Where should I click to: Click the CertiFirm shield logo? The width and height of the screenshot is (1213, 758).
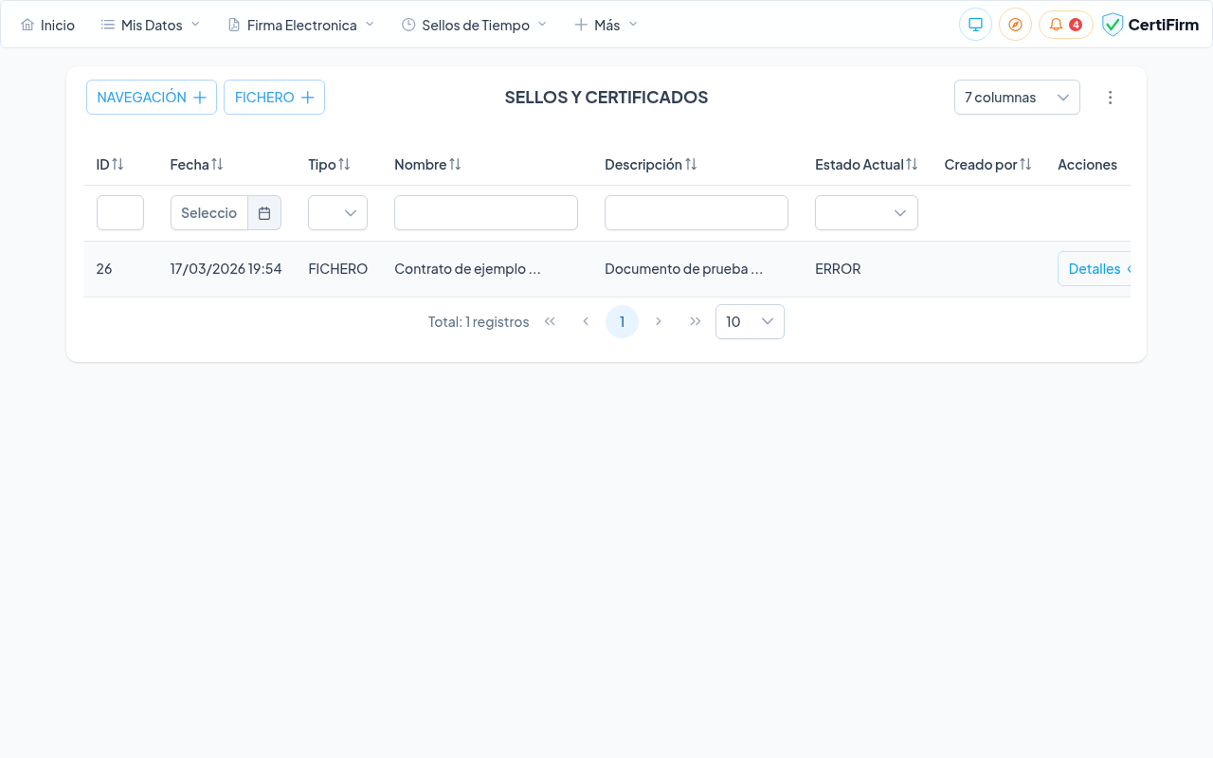(x=1113, y=25)
